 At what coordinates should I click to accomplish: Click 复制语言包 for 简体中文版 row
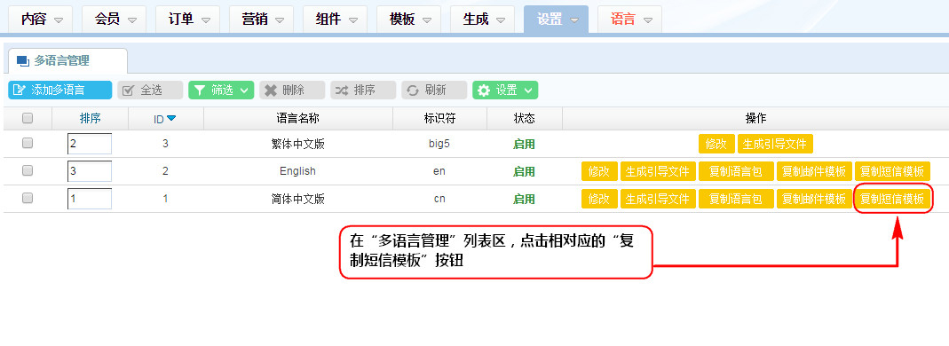(736, 199)
